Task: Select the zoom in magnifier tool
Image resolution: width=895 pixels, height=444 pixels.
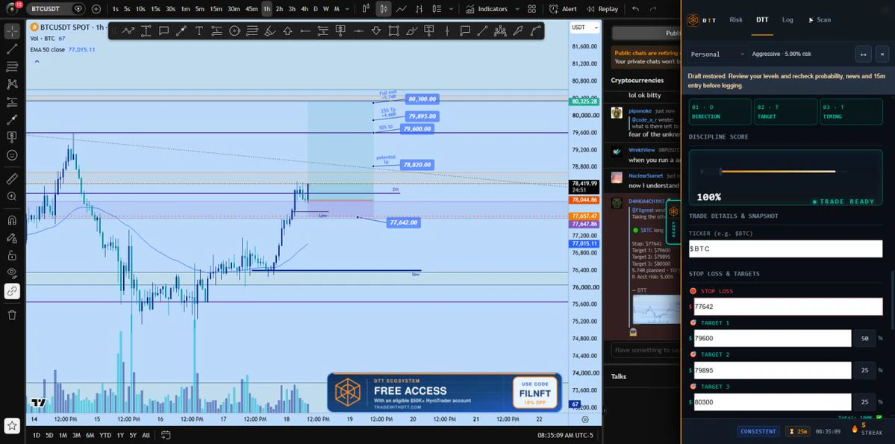Action: click(x=12, y=196)
